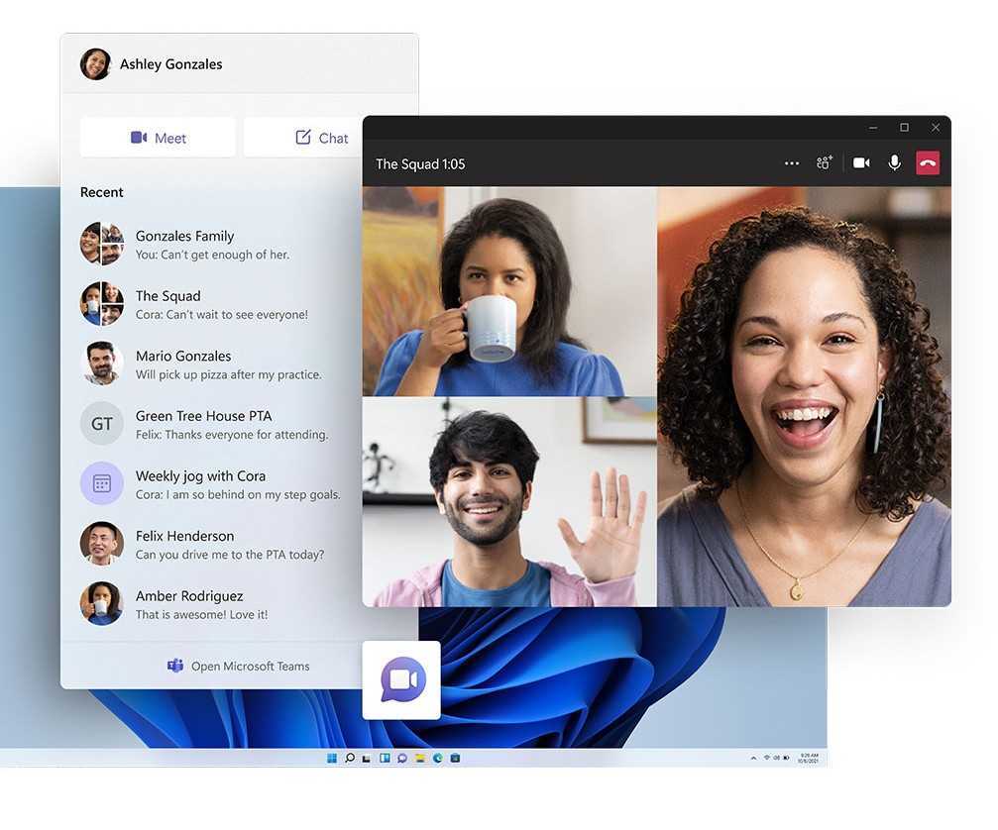Expand the system tray hidden icons chevron
Screen dimensions: 998x830
(754, 759)
